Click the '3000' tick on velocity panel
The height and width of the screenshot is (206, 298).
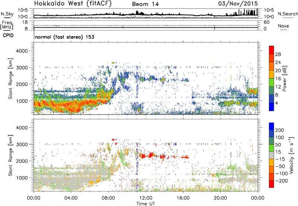pos(22,144)
